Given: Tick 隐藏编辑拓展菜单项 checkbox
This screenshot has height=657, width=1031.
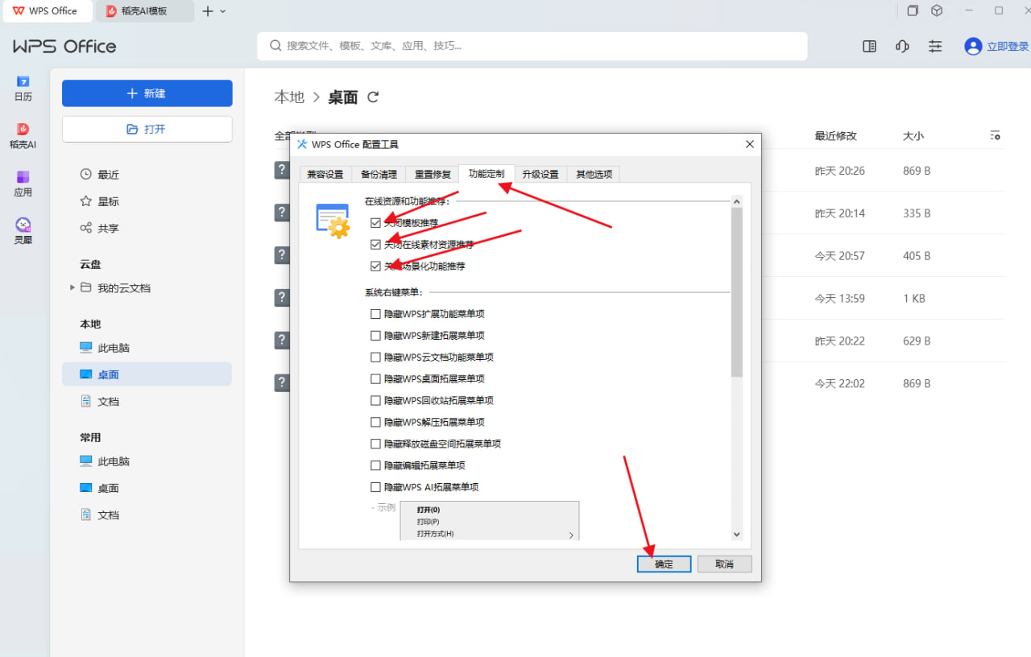Looking at the screenshot, I should pyautogui.click(x=375, y=465).
